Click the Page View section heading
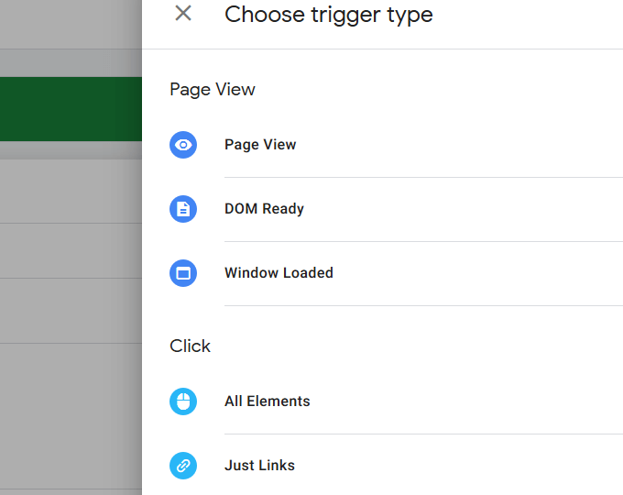The width and height of the screenshot is (623, 495). 213,90
